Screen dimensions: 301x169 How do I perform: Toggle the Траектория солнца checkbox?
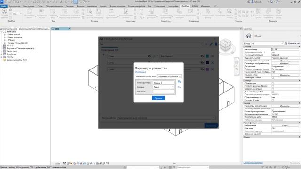pyautogui.click(x=273, y=78)
